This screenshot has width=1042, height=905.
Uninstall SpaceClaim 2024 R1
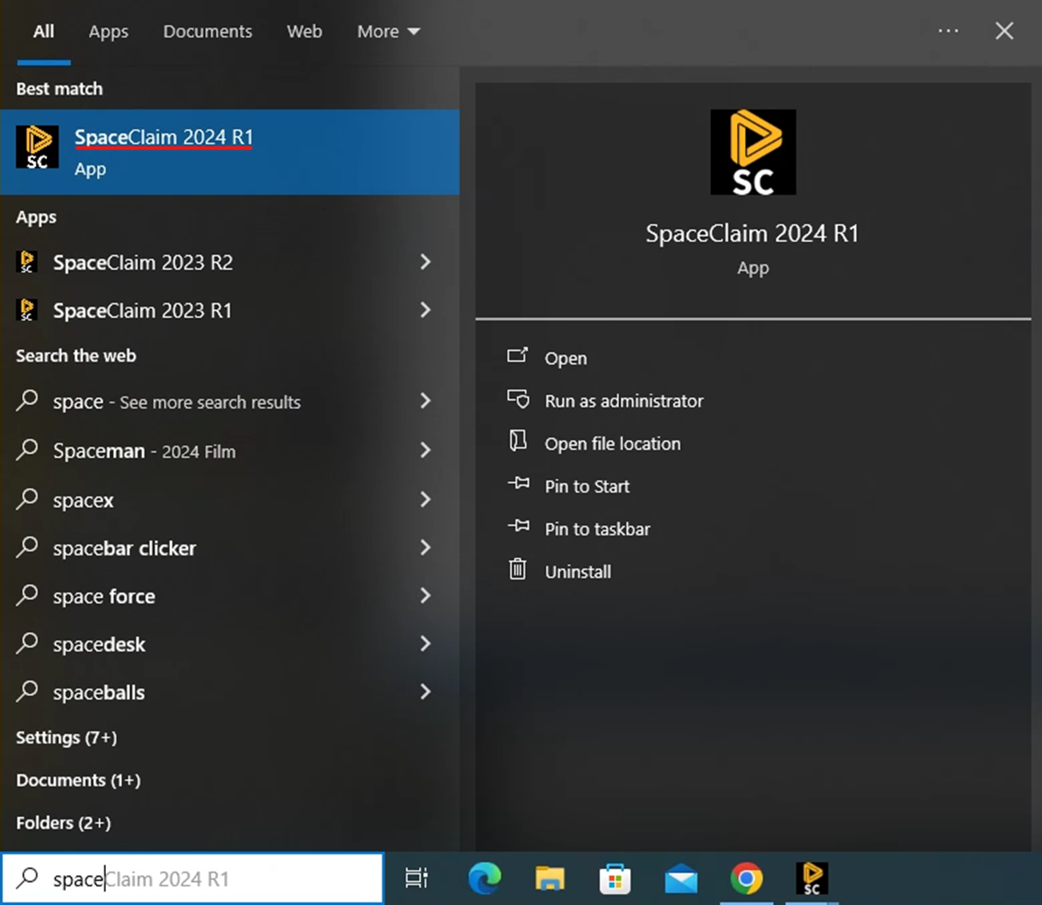(578, 571)
